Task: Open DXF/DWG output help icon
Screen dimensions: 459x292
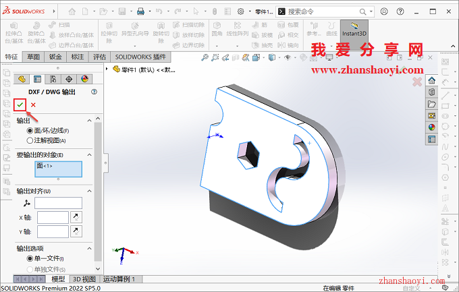Action: pos(94,92)
